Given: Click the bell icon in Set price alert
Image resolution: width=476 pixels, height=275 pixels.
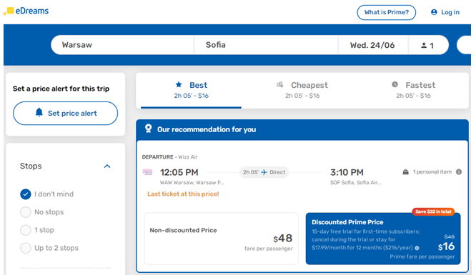Looking at the screenshot, I should tap(39, 112).
